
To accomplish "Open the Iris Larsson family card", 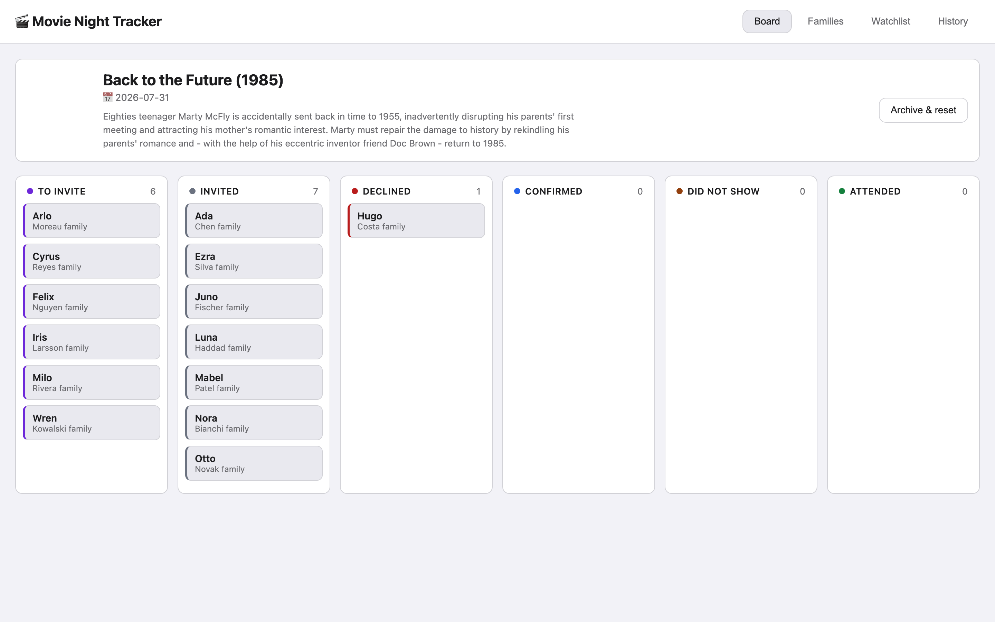I will coord(92,342).
